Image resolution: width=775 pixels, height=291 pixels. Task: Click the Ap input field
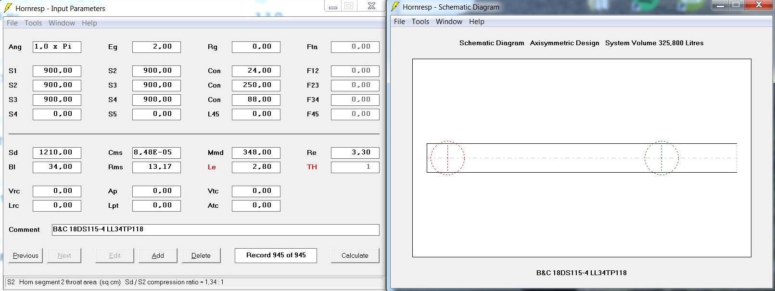[x=156, y=191]
